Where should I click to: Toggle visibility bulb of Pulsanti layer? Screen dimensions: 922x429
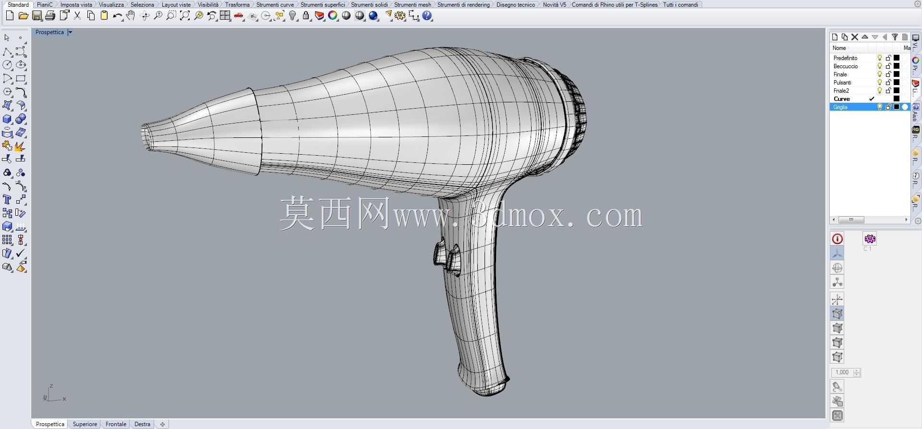[880, 83]
